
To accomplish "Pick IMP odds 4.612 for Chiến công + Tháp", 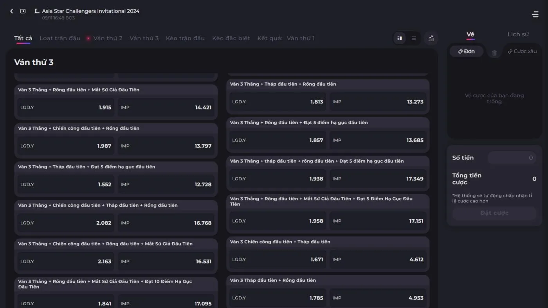I will click(378, 260).
